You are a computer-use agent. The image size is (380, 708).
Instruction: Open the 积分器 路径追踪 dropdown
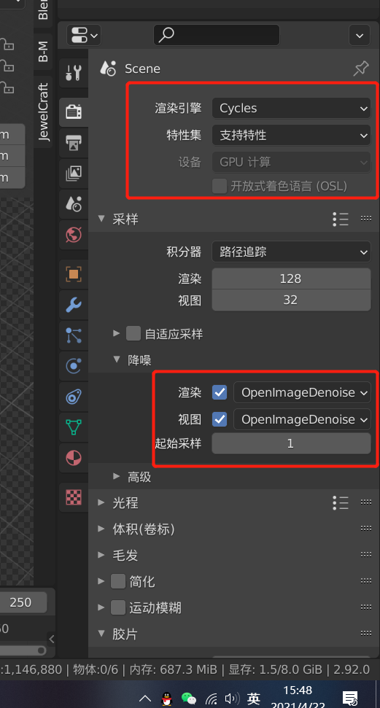coord(291,252)
